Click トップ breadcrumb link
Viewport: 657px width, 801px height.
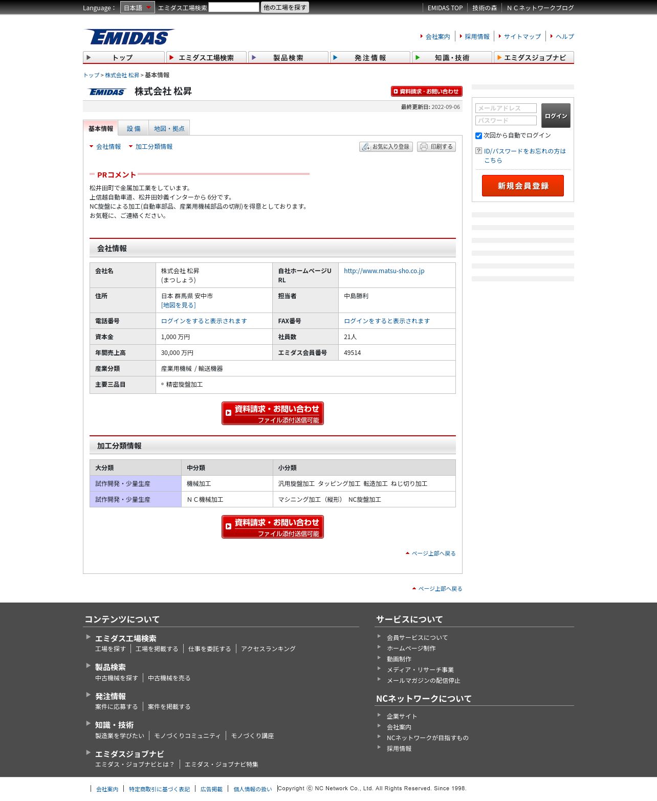pyautogui.click(x=91, y=75)
